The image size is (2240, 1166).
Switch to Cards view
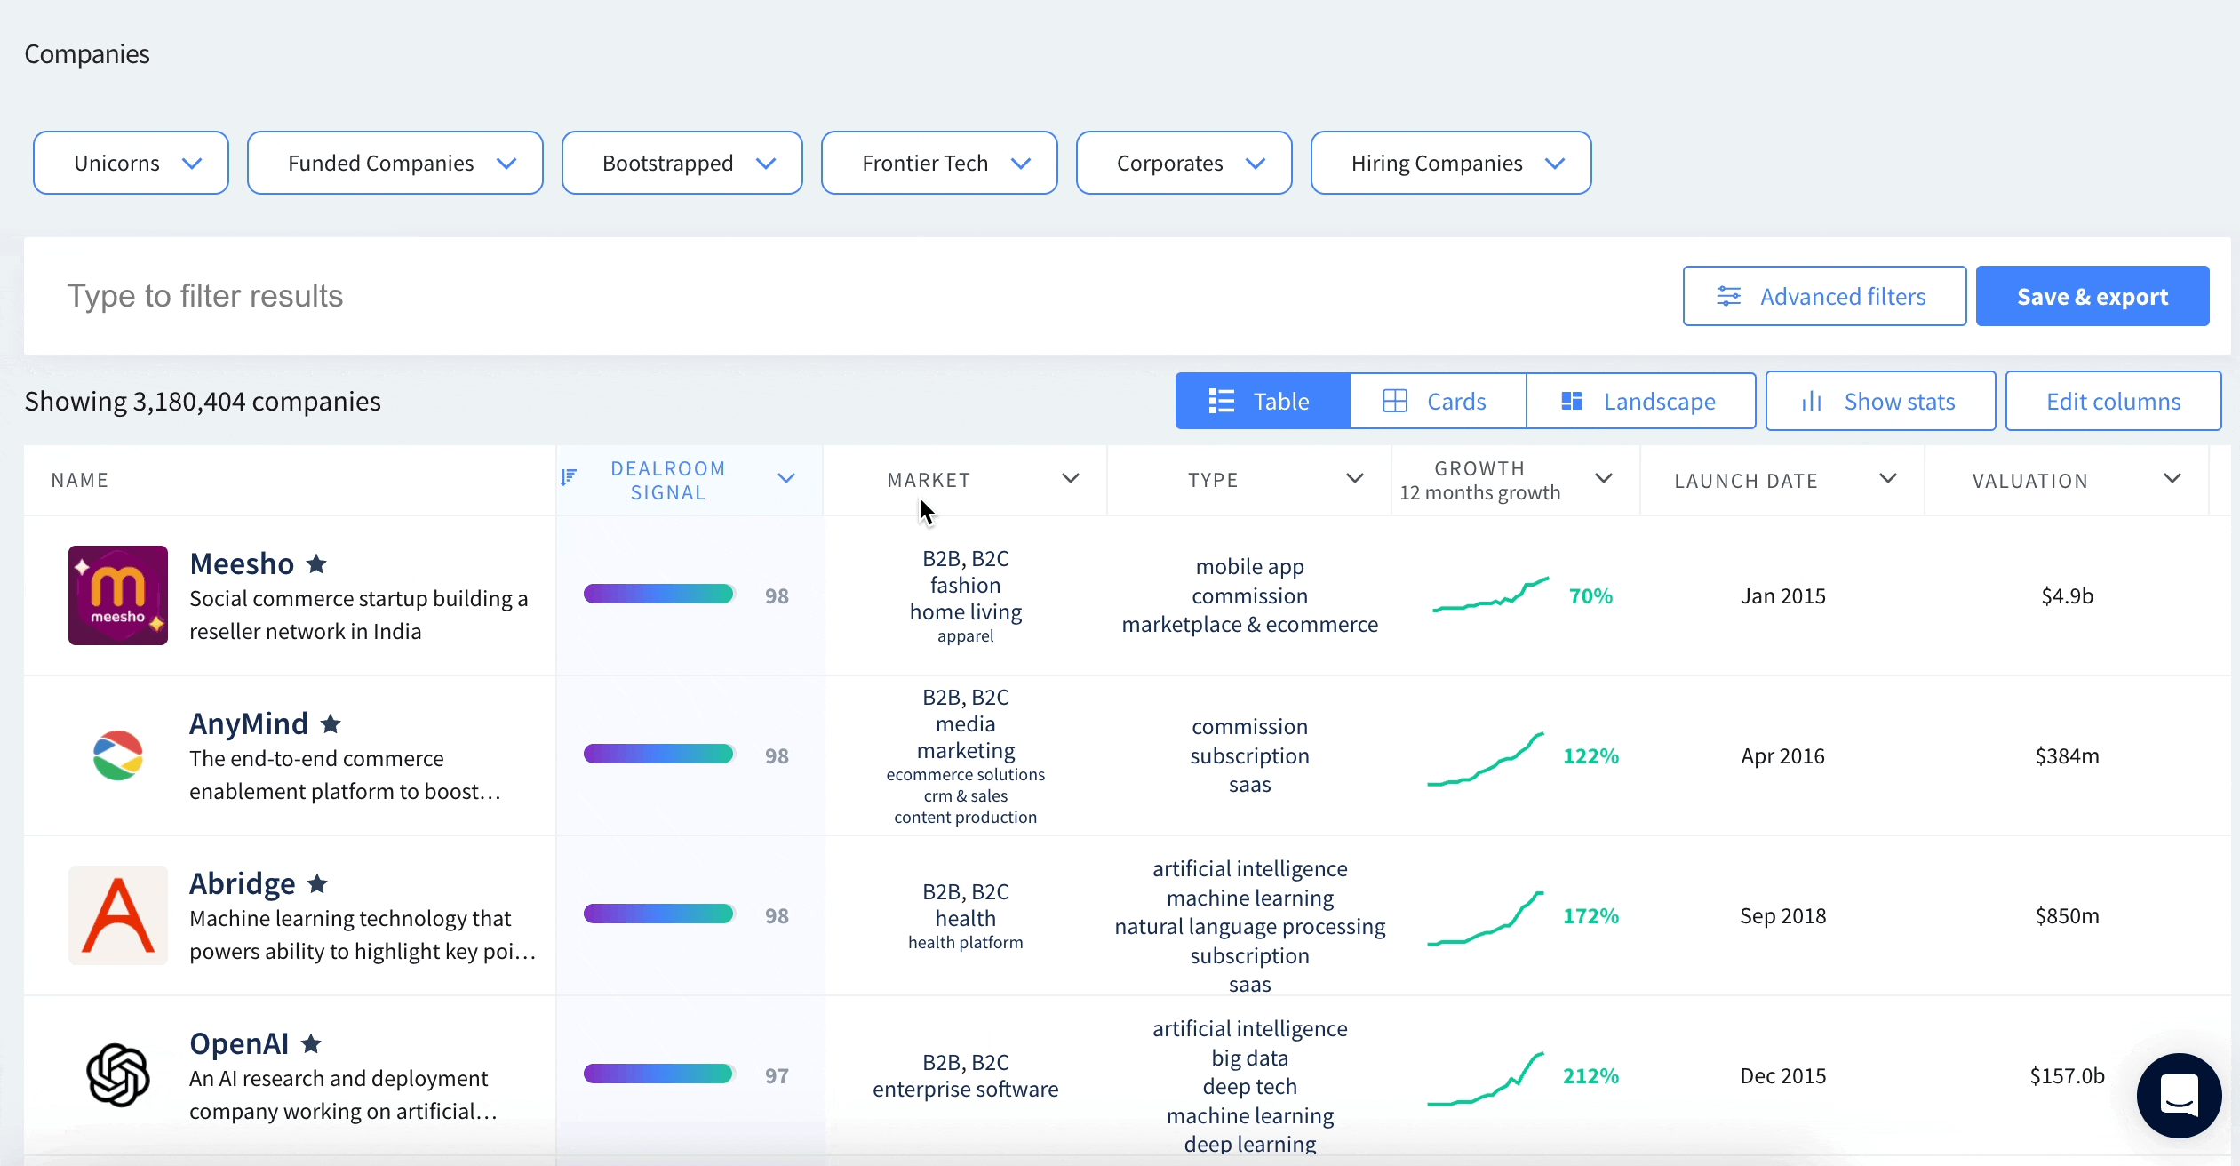coord(1438,401)
